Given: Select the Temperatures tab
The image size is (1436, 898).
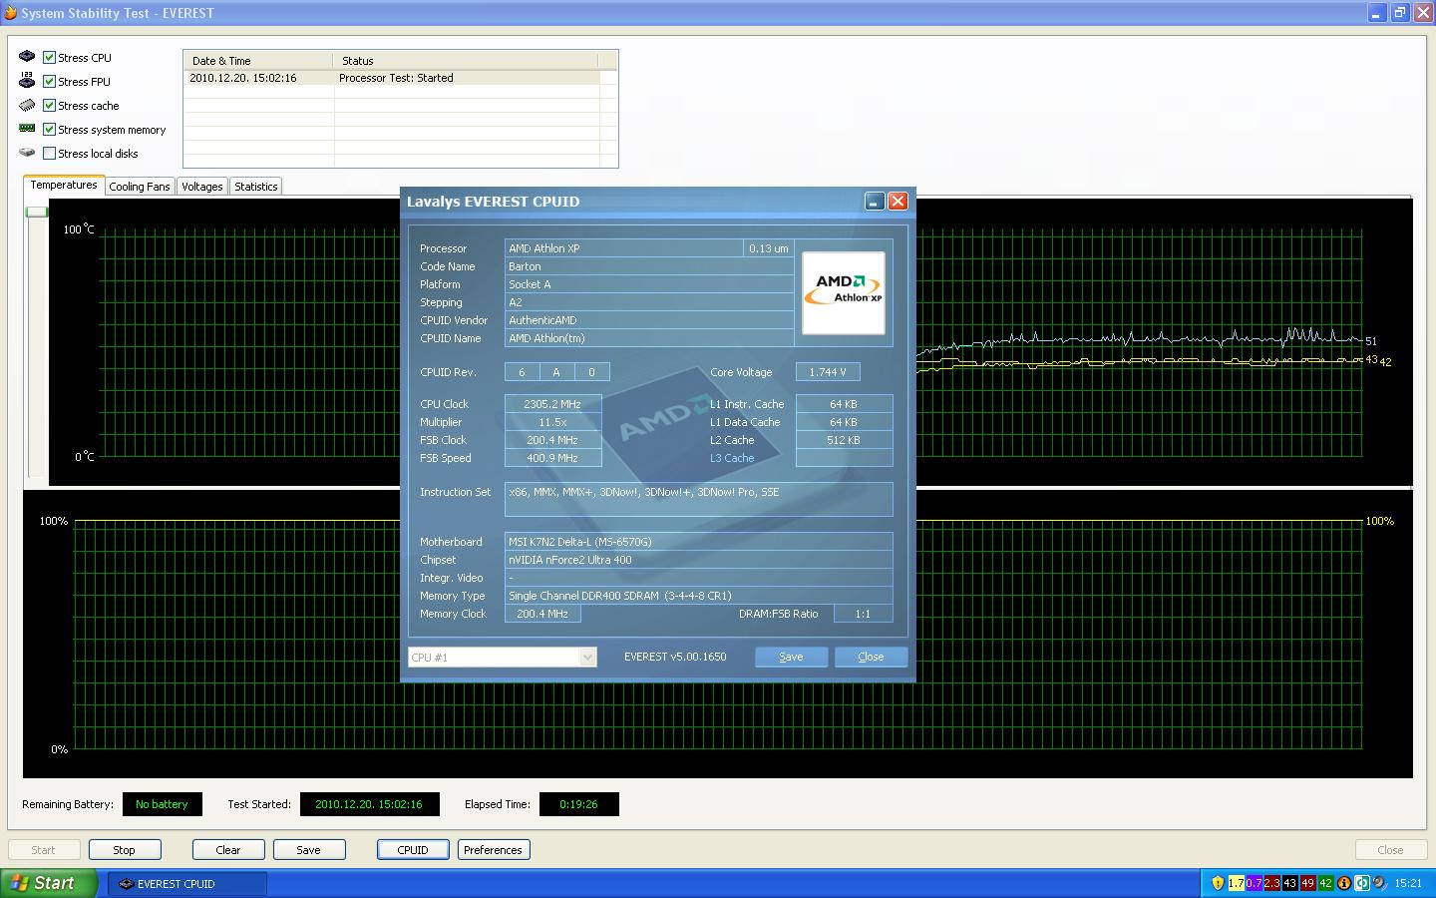Looking at the screenshot, I should (x=64, y=185).
